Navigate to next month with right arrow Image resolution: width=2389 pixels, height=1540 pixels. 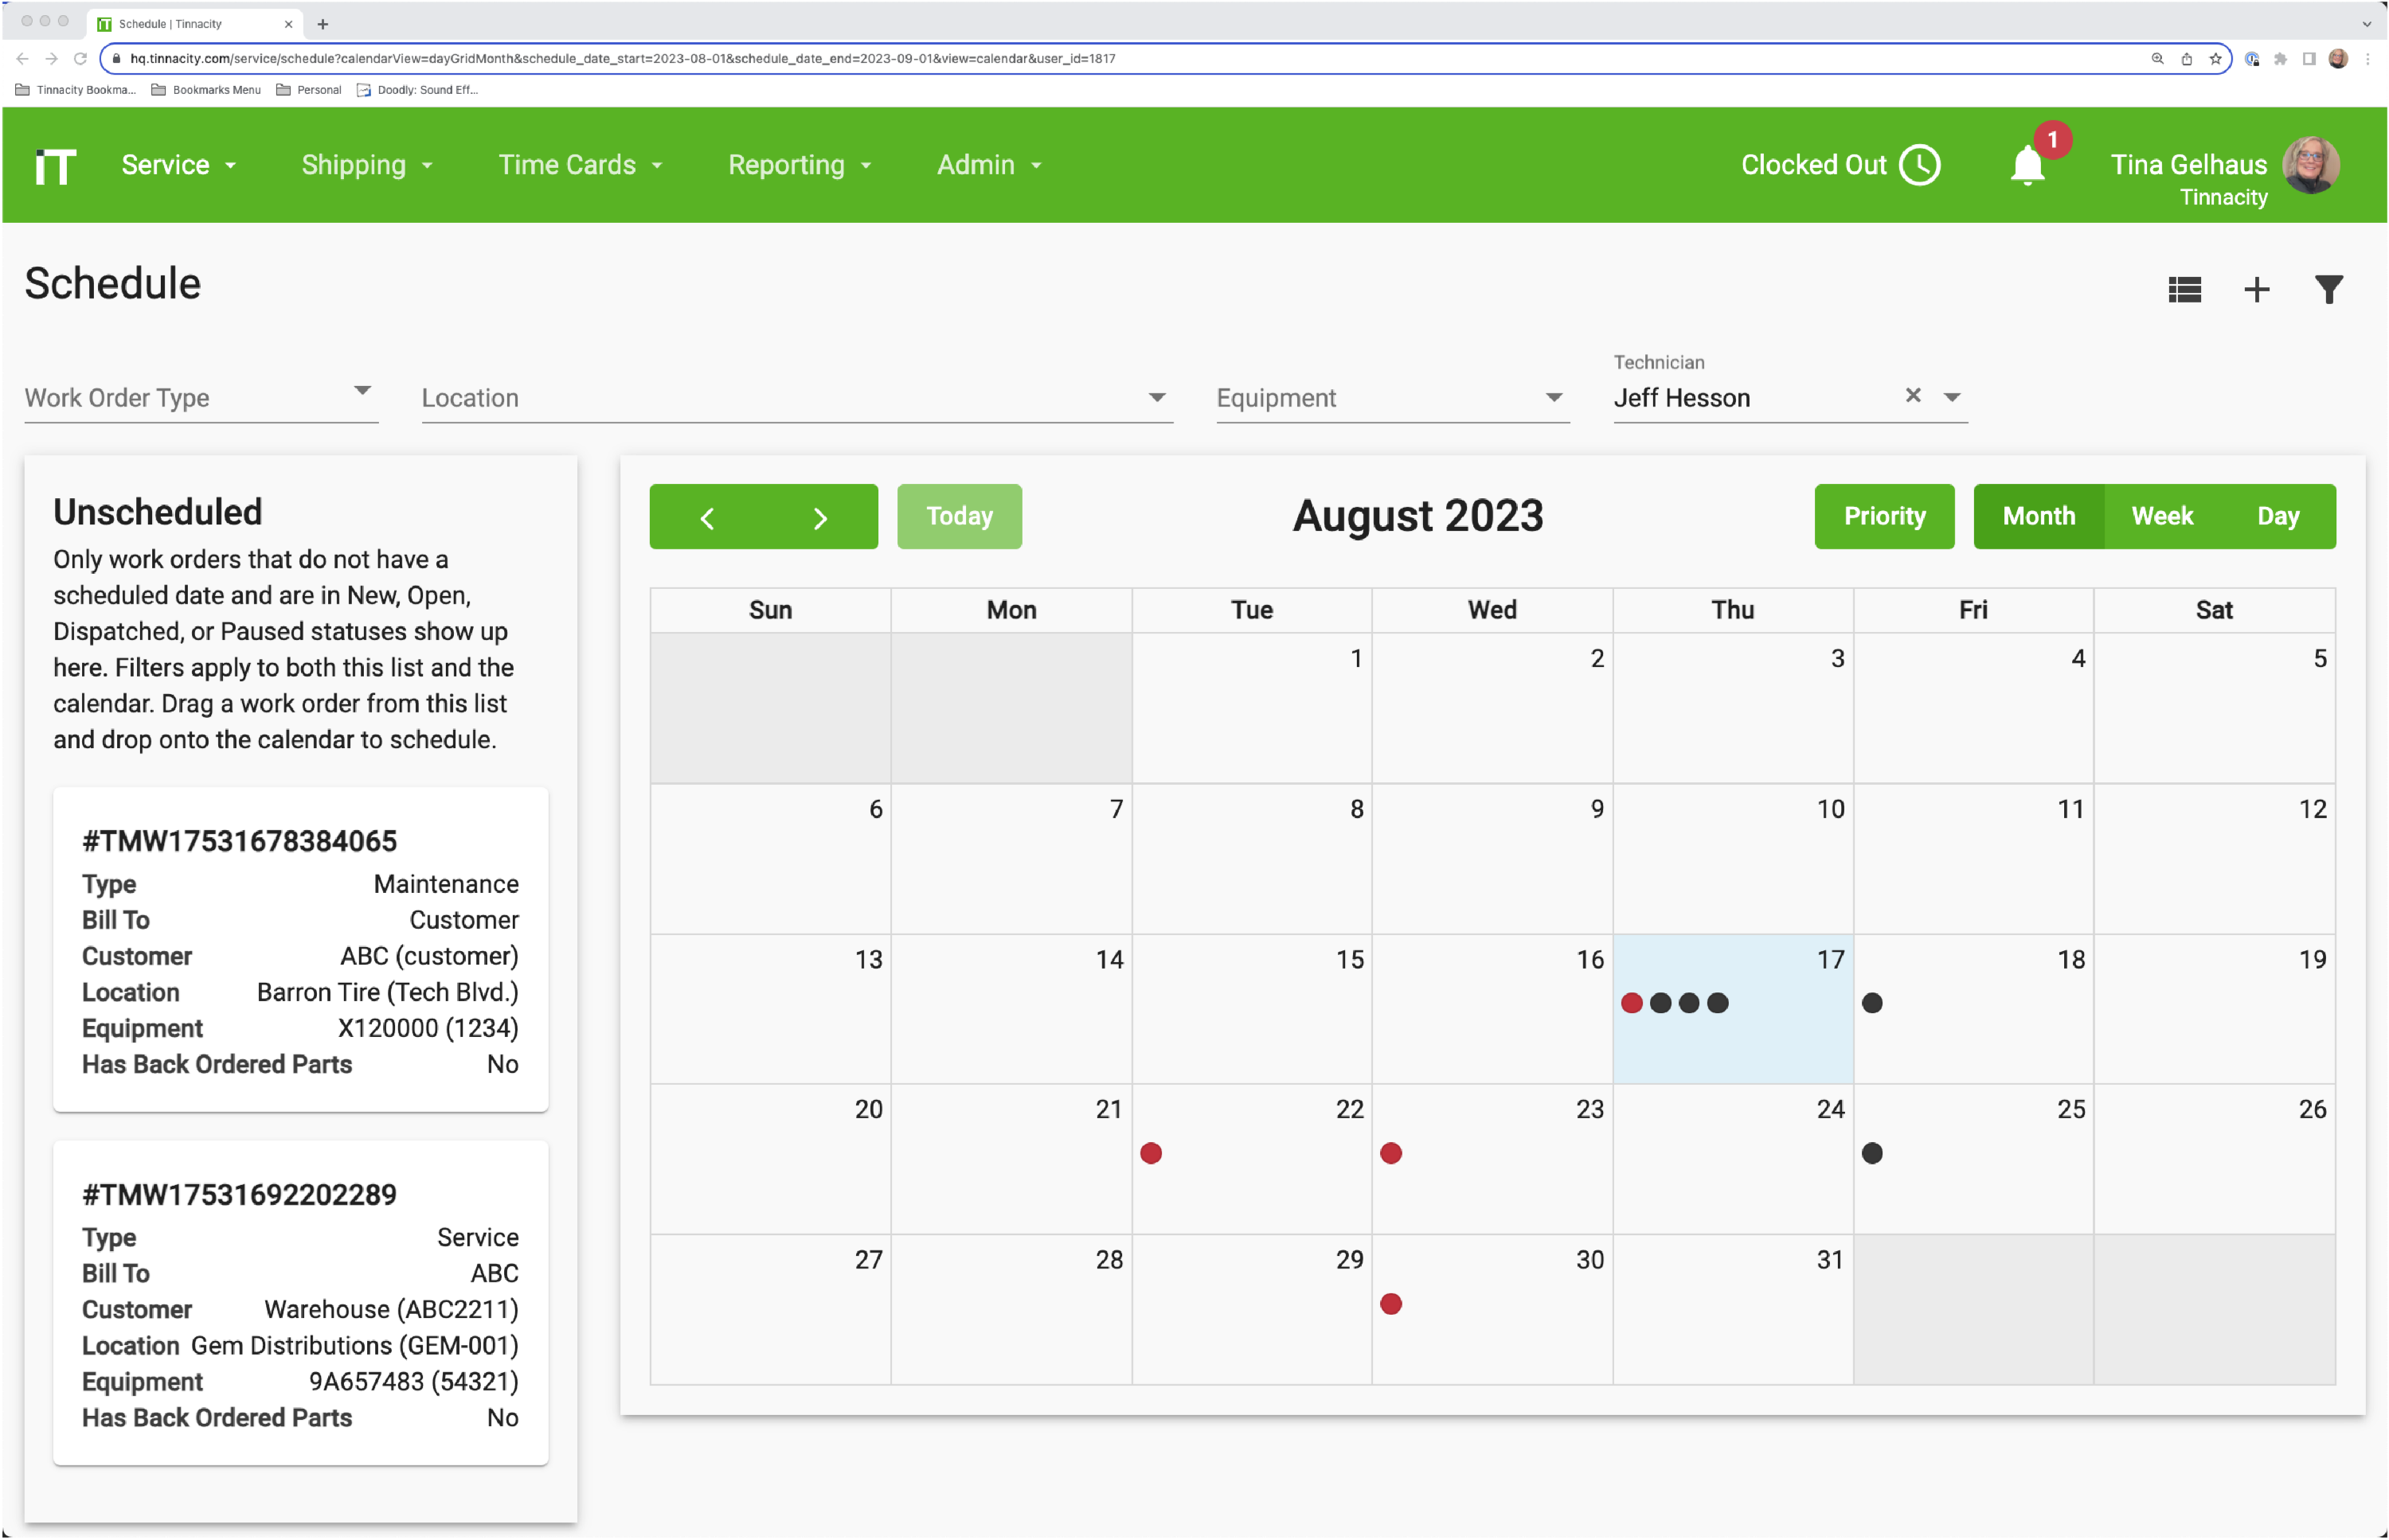coord(820,517)
